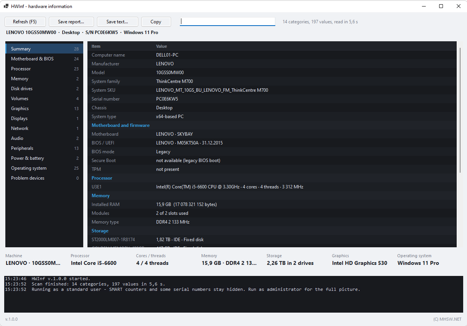Select the Summary category in sidebar
Screen dimensions: 467x326
pyautogui.click(x=44, y=49)
